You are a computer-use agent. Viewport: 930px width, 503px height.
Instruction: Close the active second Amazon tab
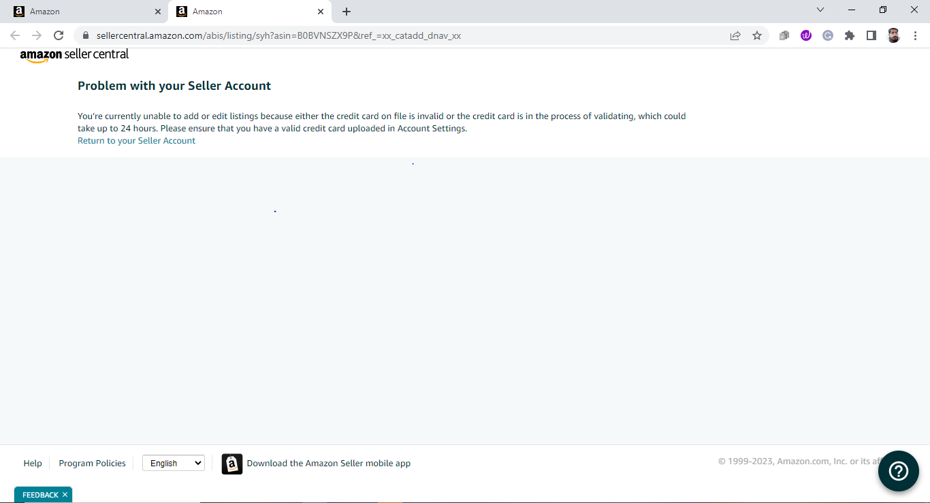(321, 12)
